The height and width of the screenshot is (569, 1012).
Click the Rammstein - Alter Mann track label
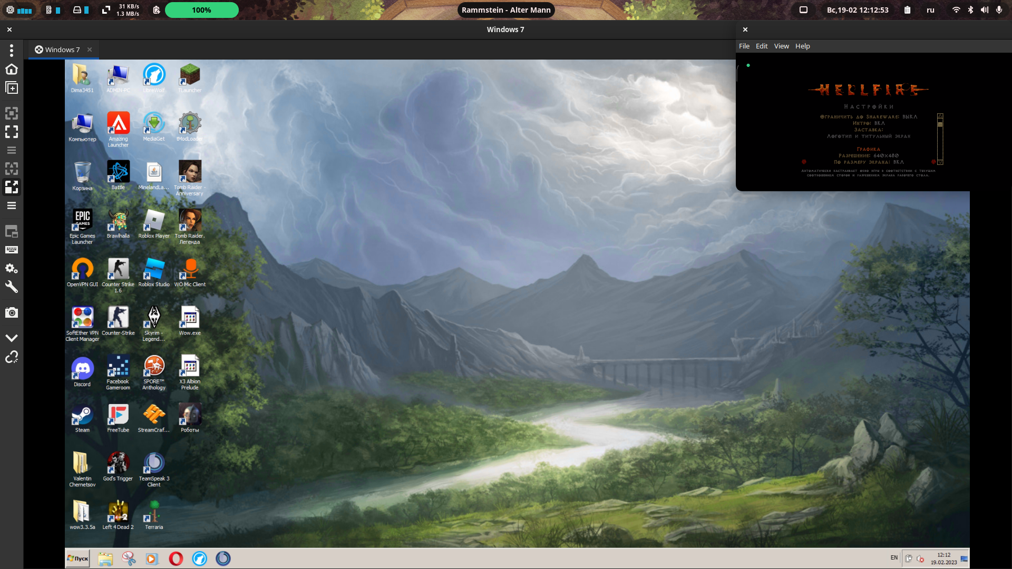tap(506, 10)
